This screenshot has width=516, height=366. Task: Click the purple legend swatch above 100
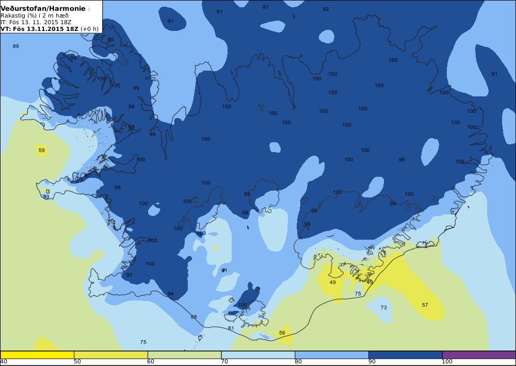pyautogui.click(x=479, y=355)
